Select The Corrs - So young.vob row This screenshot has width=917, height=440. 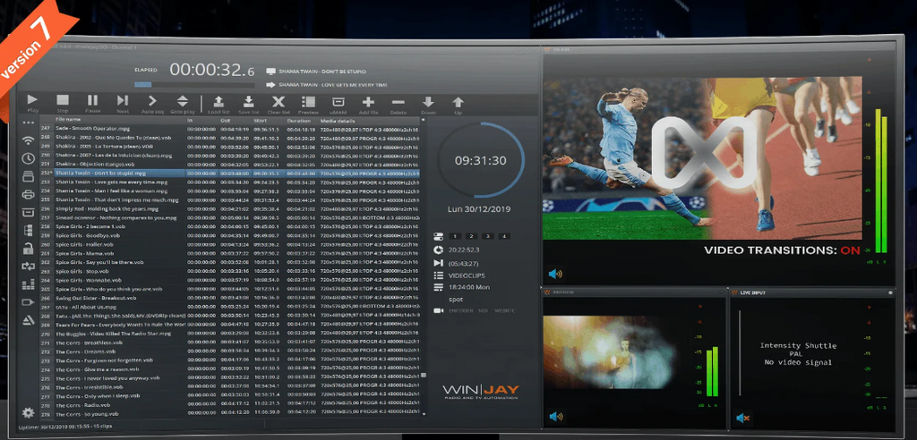click(x=229, y=414)
